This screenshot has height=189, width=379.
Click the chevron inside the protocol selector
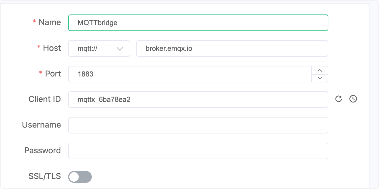[x=120, y=48]
